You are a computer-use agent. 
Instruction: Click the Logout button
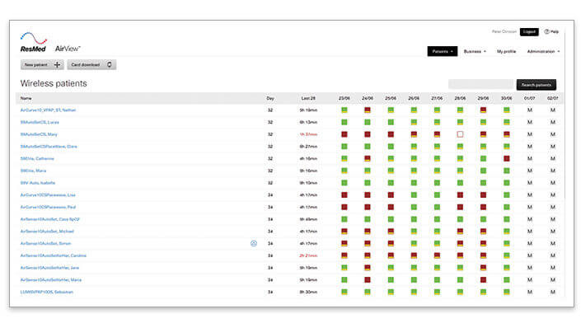[529, 32]
